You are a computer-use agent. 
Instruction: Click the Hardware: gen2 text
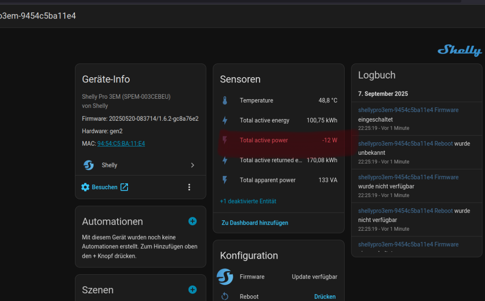102,131
